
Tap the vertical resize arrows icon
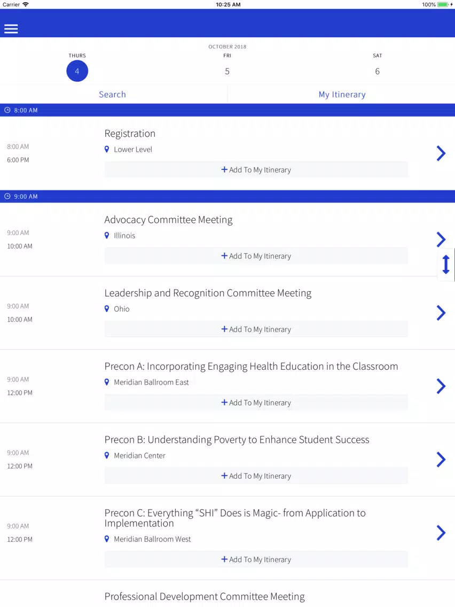(x=446, y=265)
